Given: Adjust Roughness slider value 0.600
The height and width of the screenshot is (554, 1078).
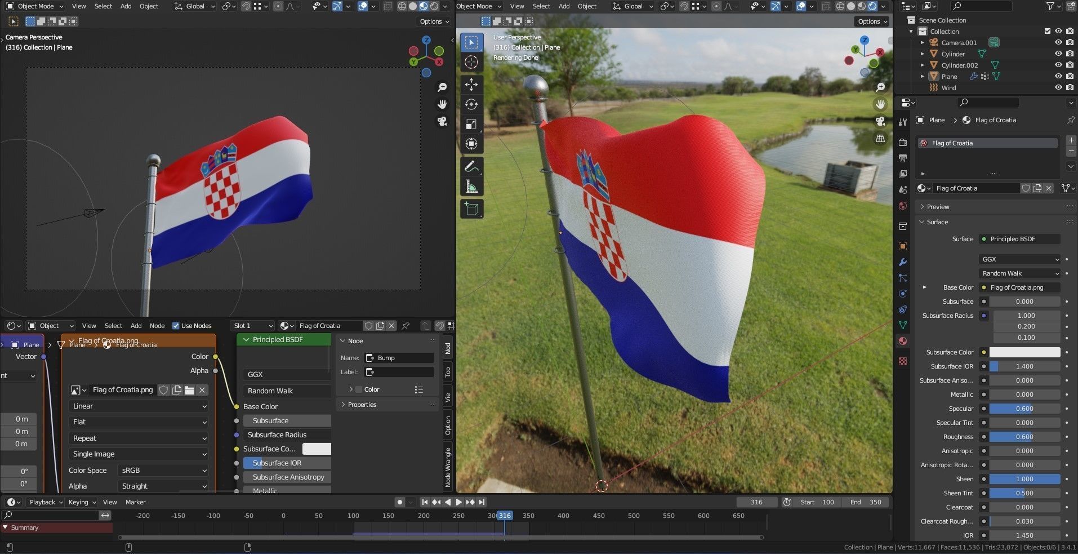Looking at the screenshot, I should 1024,437.
